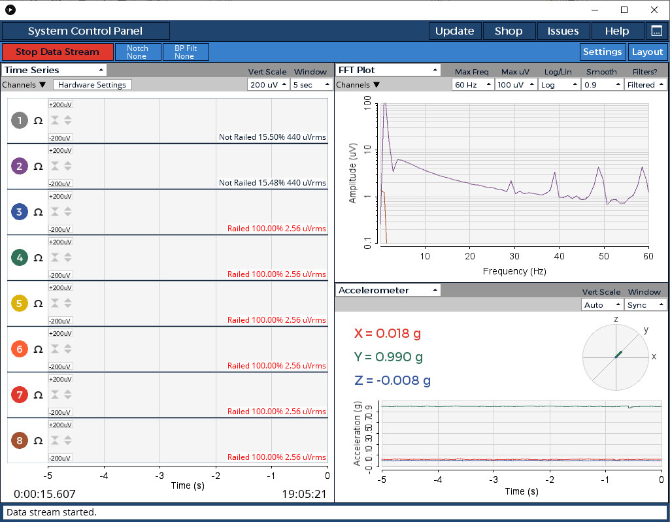Expand the Max Freq 60 Hz dropdown
The width and height of the screenshot is (670, 522).
tap(471, 85)
